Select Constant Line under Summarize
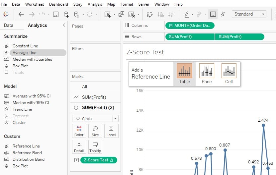 pos(25,46)
